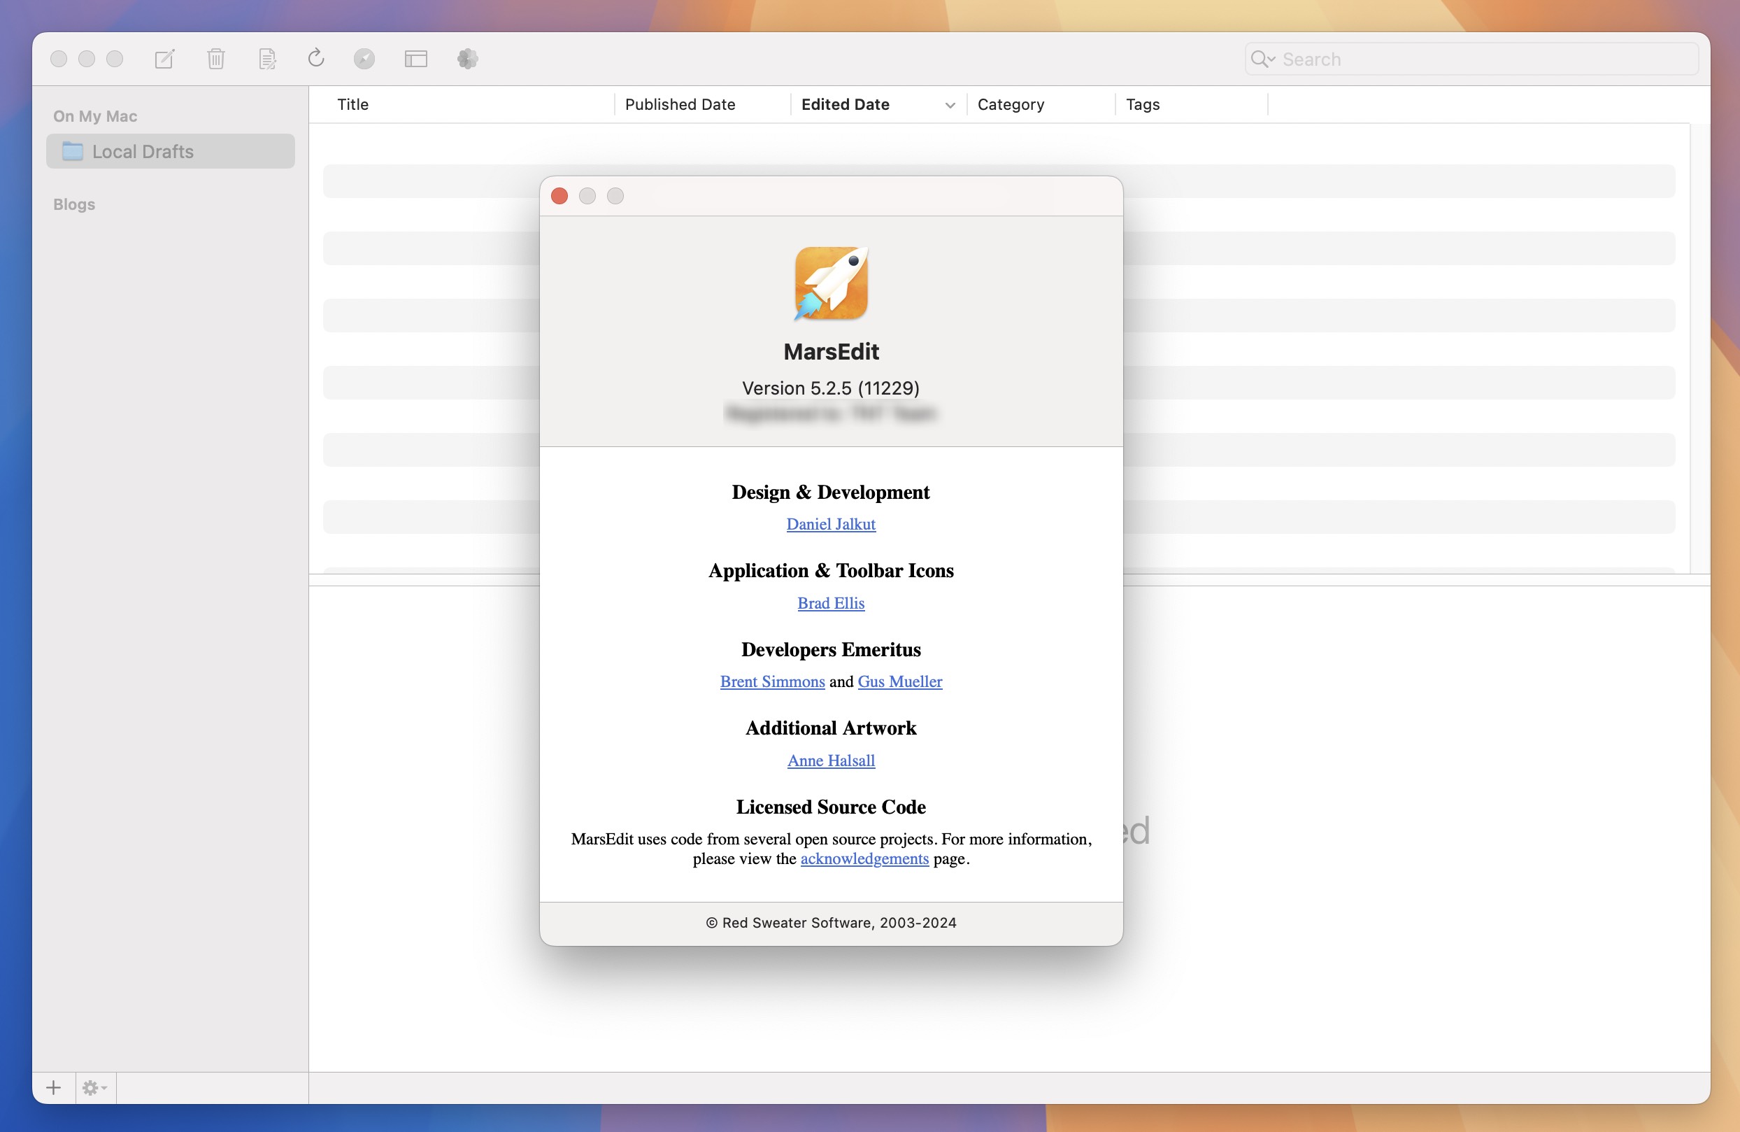Click the Blogs section header
This screenshot has height=1132, width=1740.
(x=74, y=204)
